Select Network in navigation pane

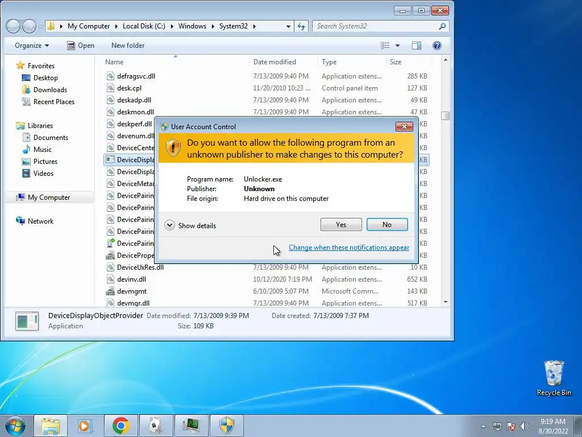click(x=35, y=221)
